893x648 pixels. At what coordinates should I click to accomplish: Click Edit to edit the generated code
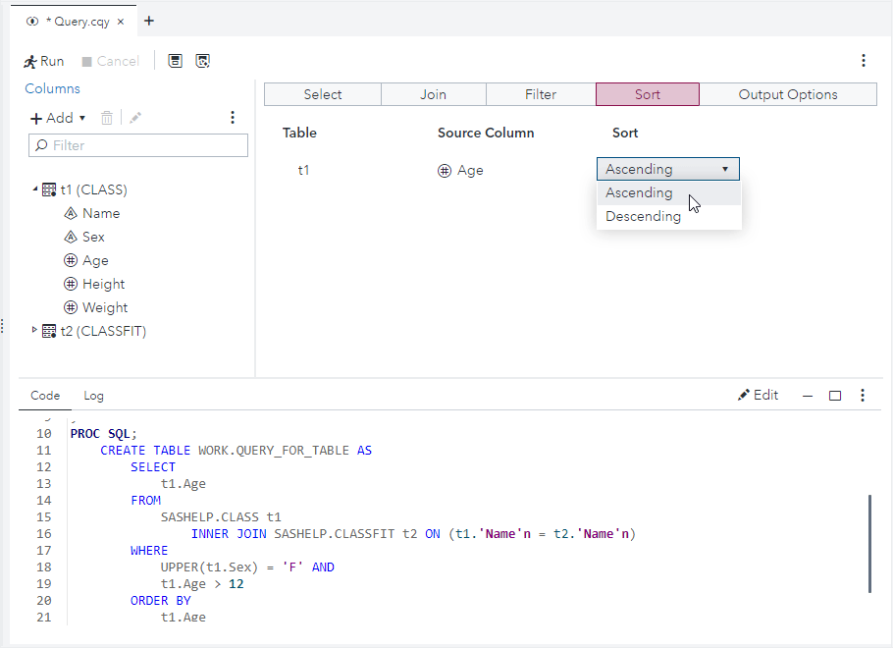coord(759,396)
